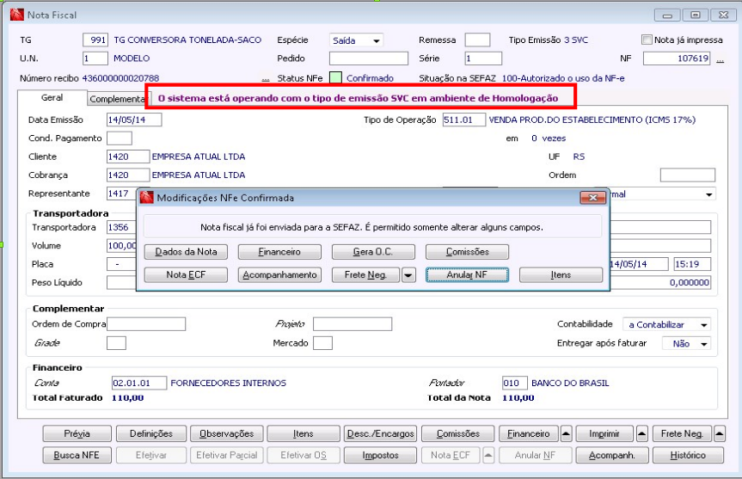Select the Geral tab
Image resolution: width=742 pixels, height=479 pixels.
point(52,97)
